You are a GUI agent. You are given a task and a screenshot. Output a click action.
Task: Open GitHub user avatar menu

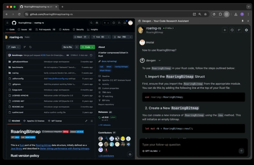pos(130,23)
